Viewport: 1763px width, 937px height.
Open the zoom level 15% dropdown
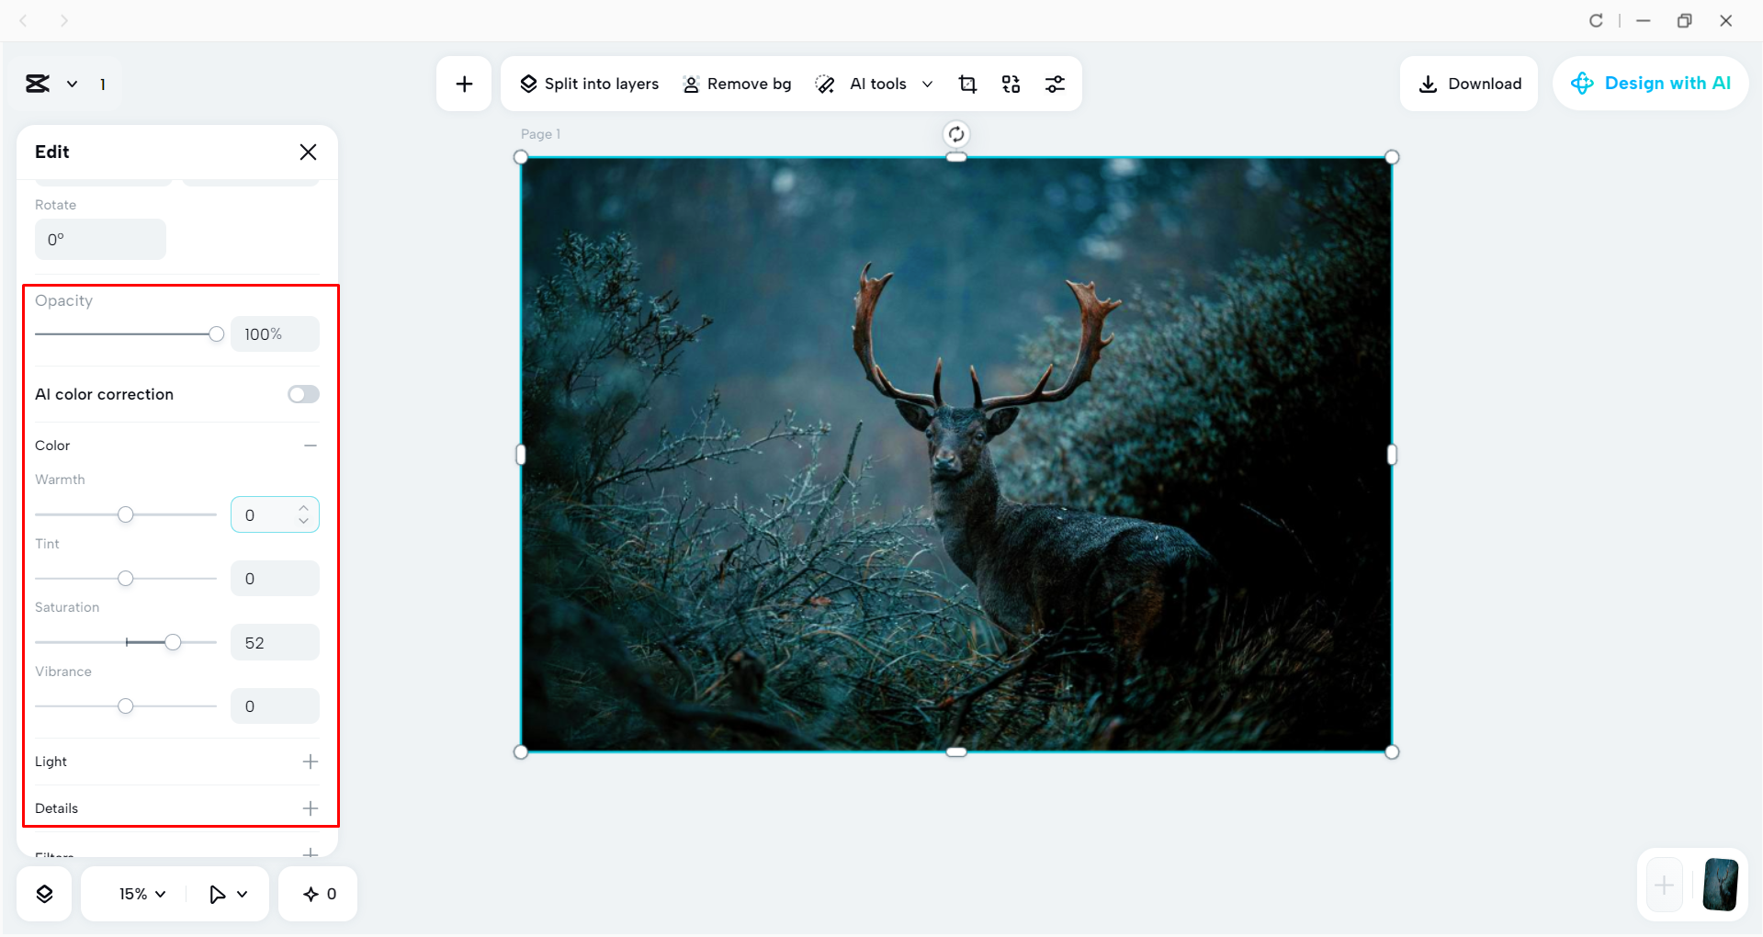tap(139, 893)
